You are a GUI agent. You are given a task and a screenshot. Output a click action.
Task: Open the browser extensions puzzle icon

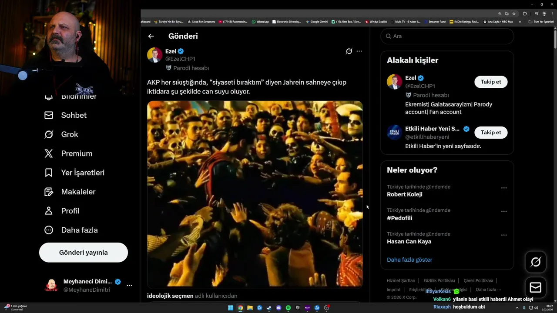[x=525, y=13]
